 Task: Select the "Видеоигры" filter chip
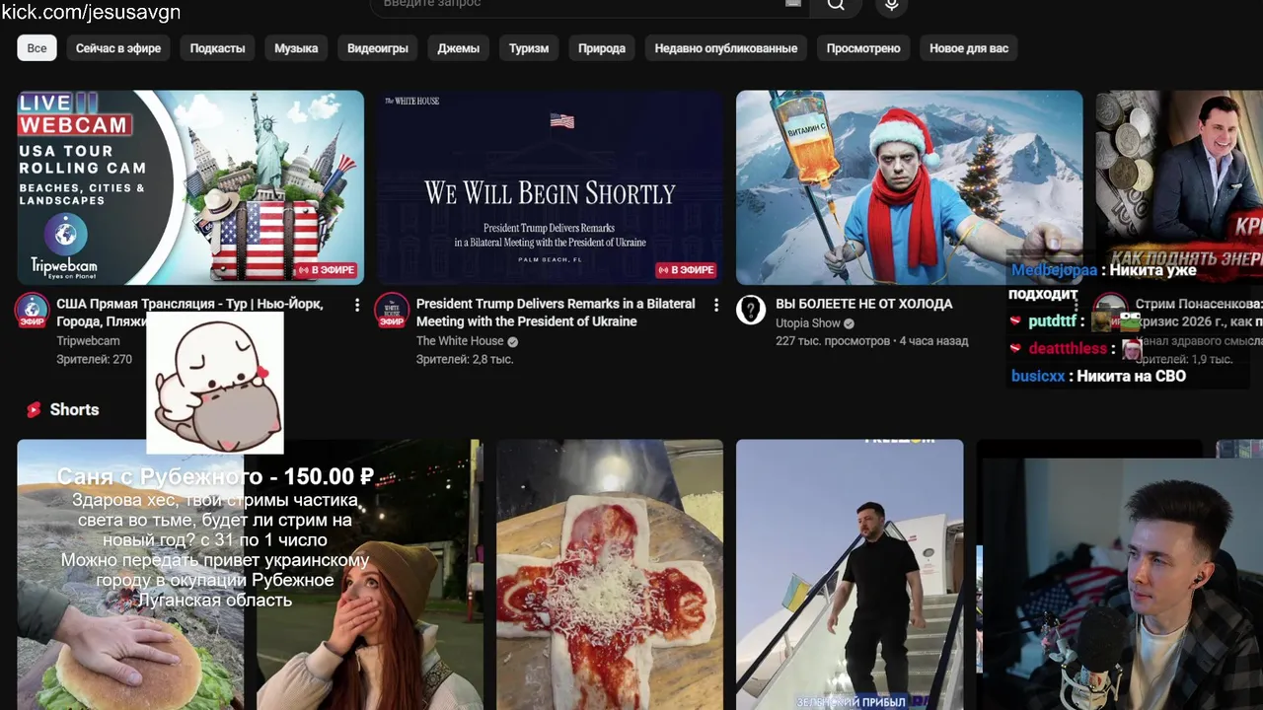pos(378,48)
